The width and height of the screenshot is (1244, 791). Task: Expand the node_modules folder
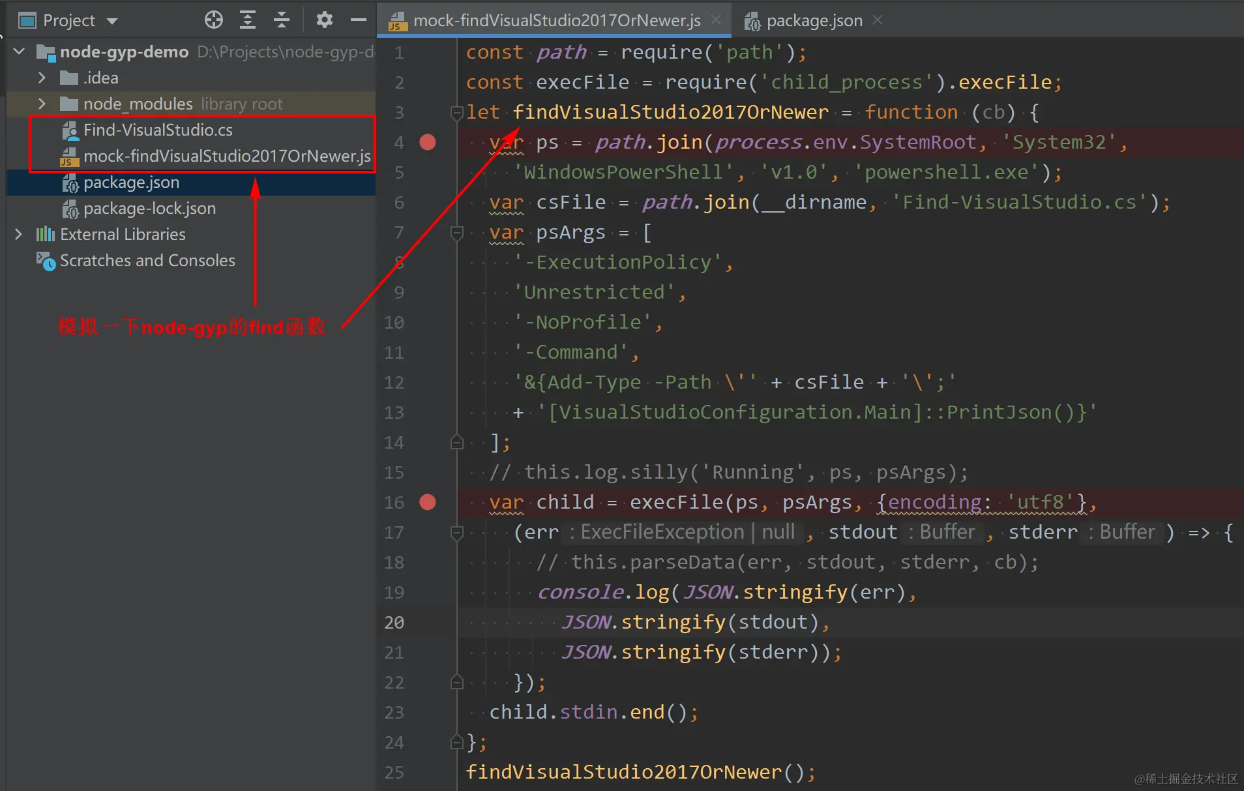click(x=42, y=104)
